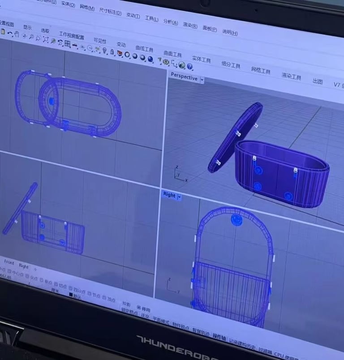Image resolution: width=344 pixels, height=360 pixels.
Task: Switch to the Front viewport tab
Action: coord(9,262)
